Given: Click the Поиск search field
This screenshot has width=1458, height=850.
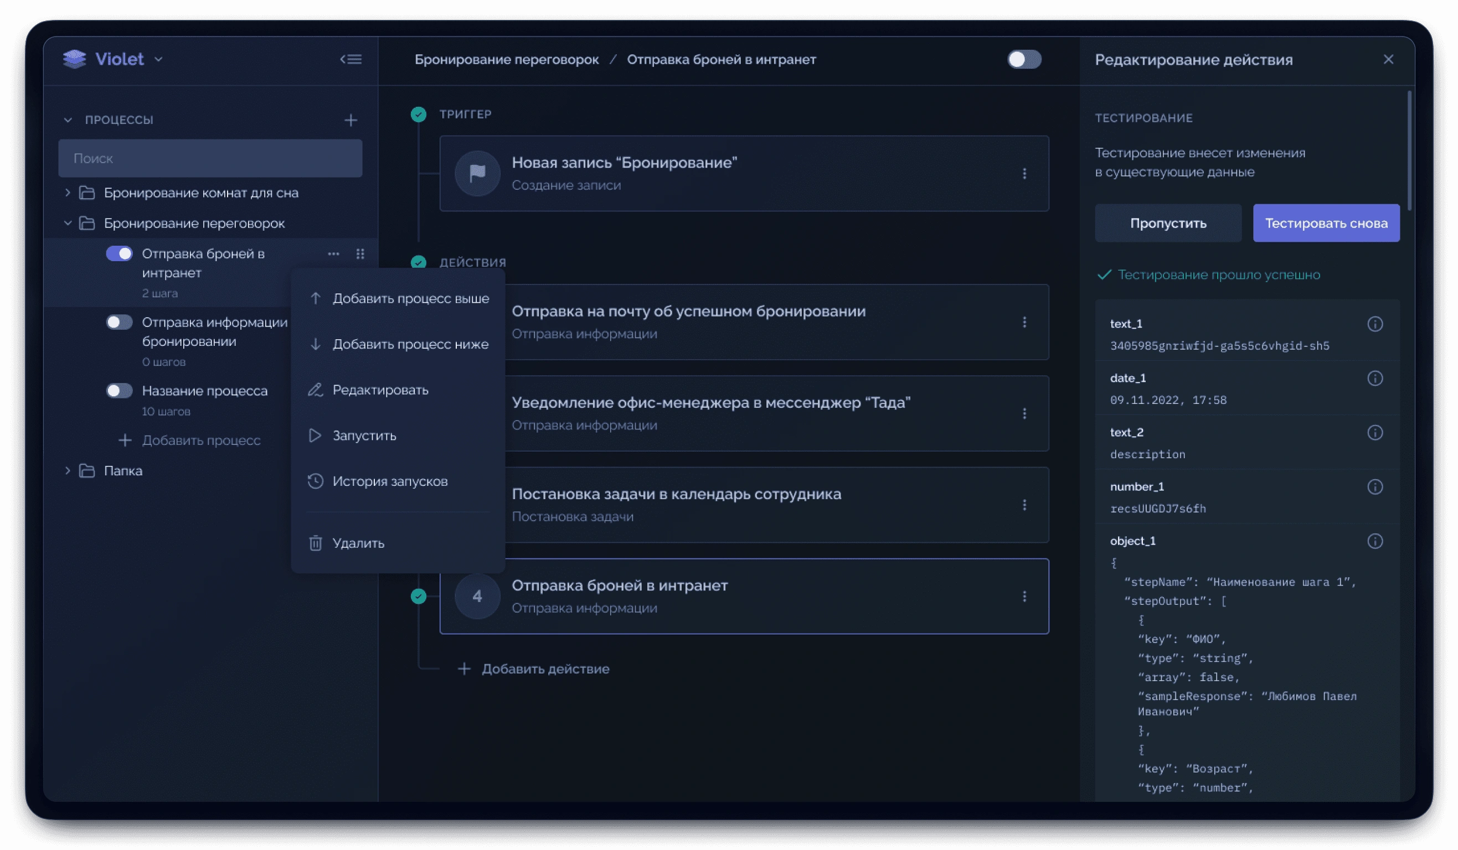Looking at the screenshot, I should [x=210, y=158].
